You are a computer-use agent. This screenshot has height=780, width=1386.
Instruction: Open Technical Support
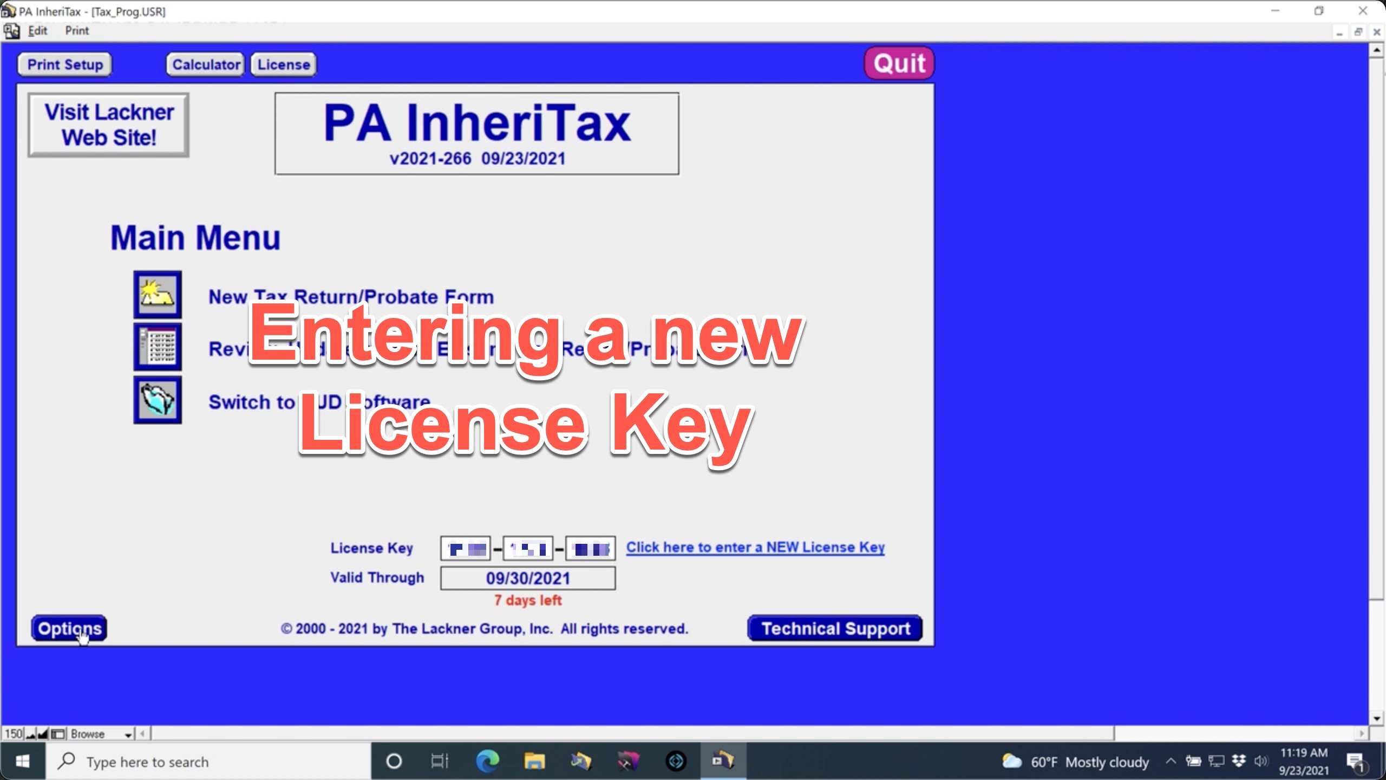834,628
